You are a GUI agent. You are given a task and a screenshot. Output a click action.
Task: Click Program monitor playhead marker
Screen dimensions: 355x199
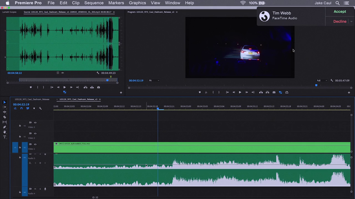(x=316, y=85)
